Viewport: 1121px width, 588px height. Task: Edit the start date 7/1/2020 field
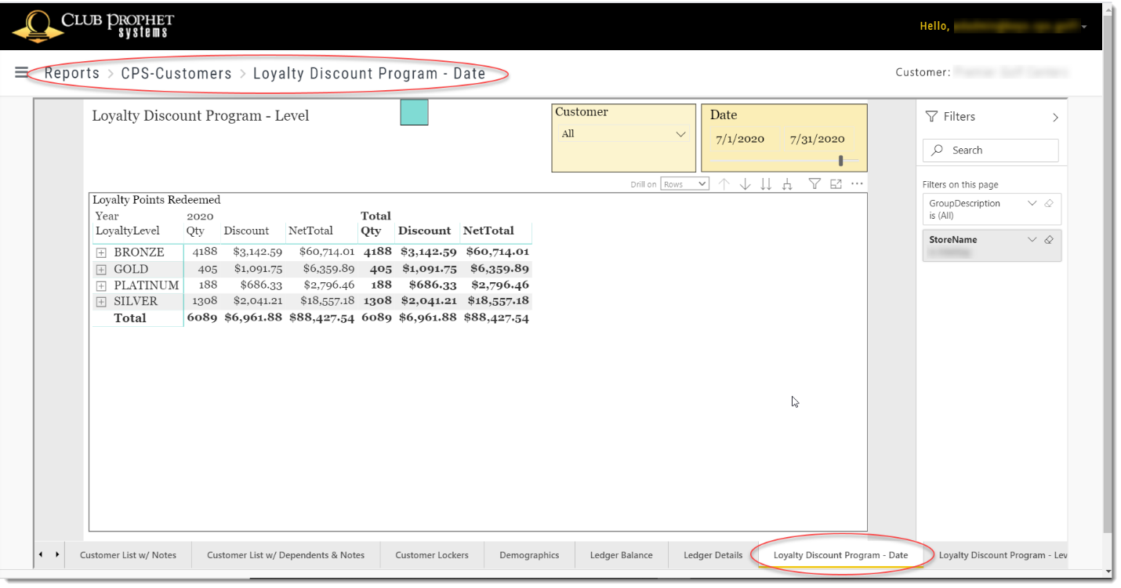(740, 139)
